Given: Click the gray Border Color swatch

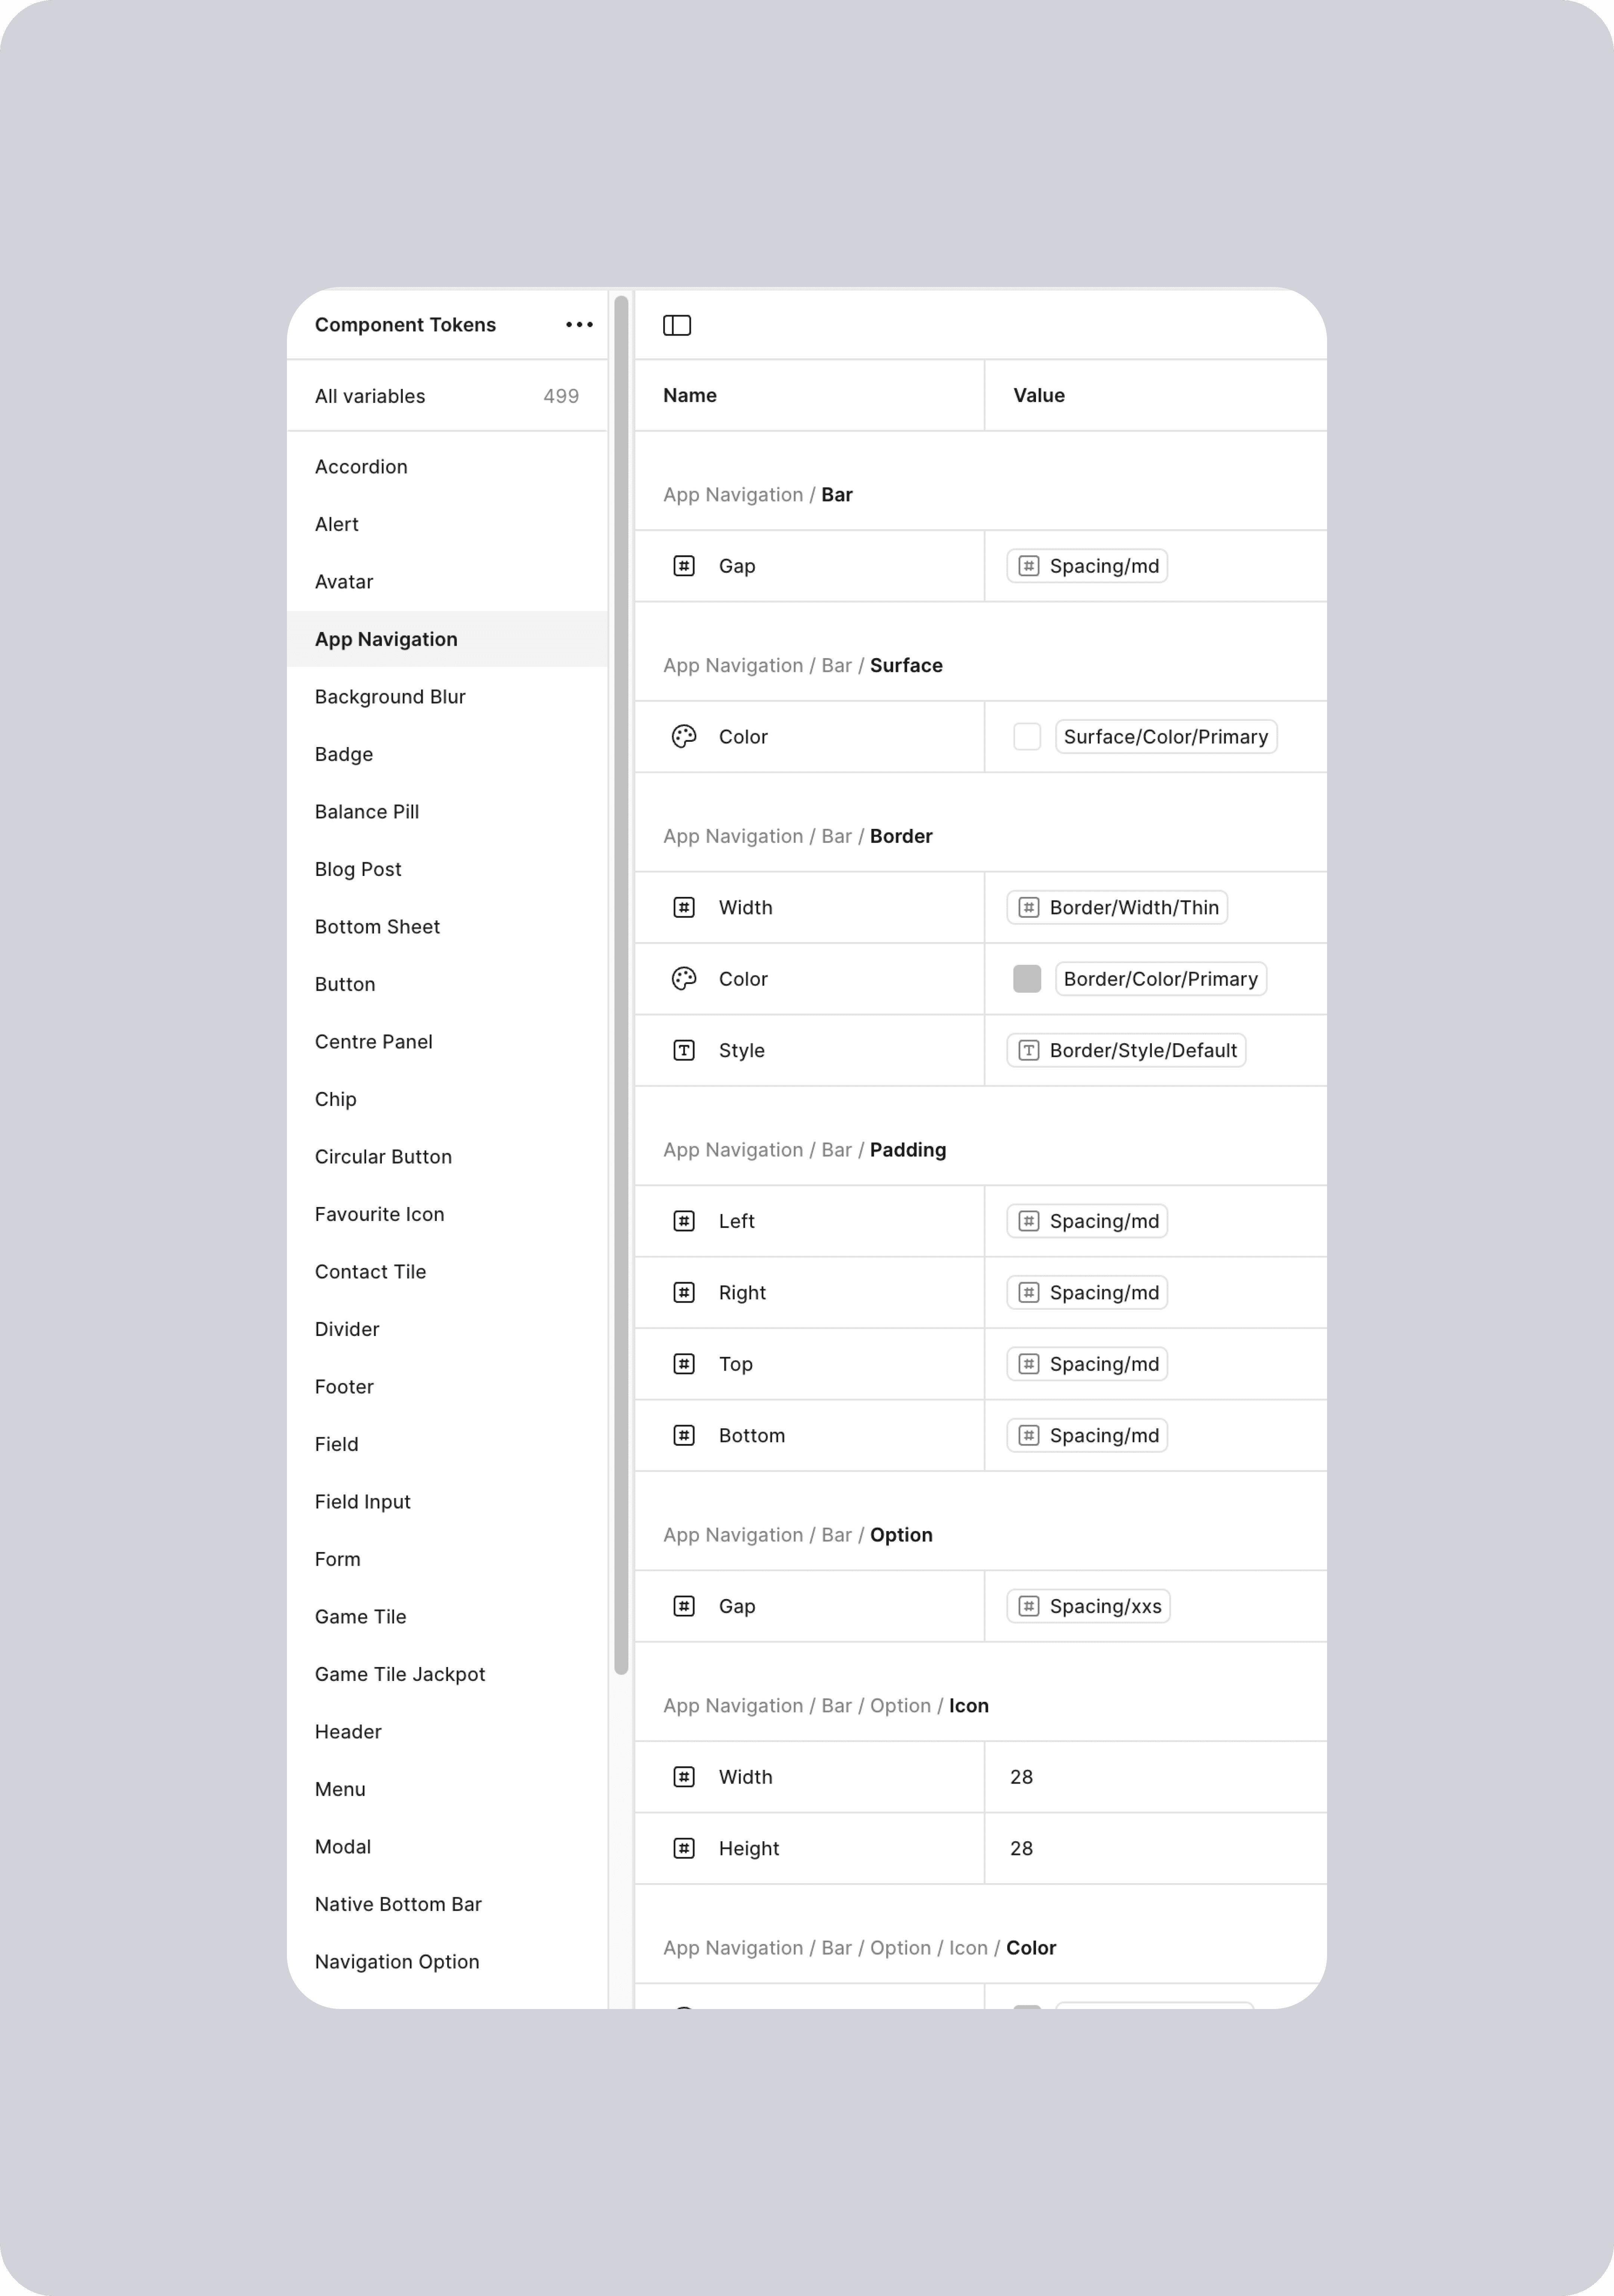Looking at the screenshot, I should click(1027, 979).
